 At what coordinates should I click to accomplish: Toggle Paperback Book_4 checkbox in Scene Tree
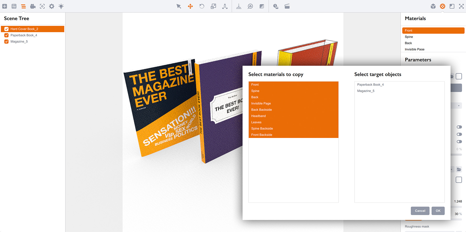7,35
